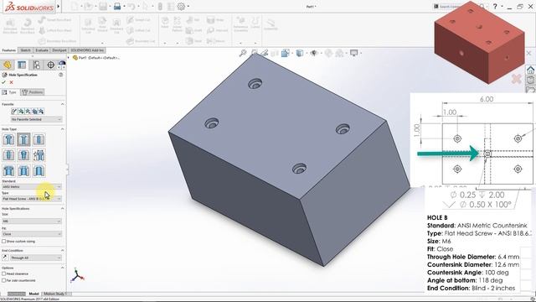Image resolution: width=536 pixels, height=302 pixels.
Task: Select the Countersink Slot hole type
Action: coord(23,170)
